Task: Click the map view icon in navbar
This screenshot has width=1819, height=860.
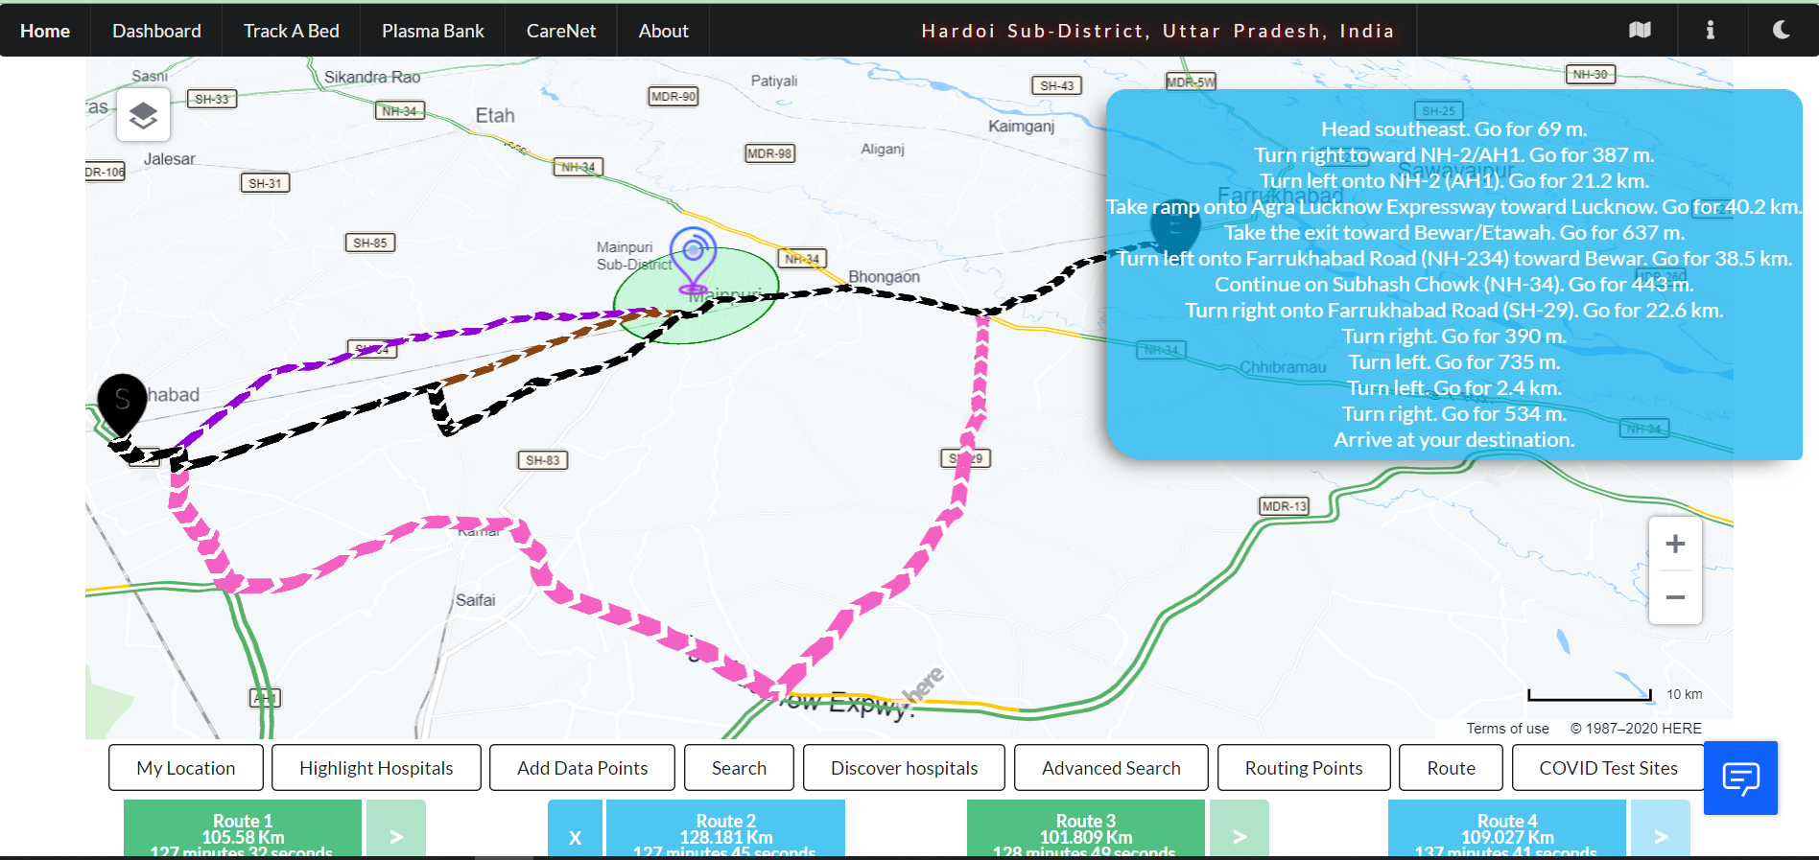Action: pos(1640,30)
